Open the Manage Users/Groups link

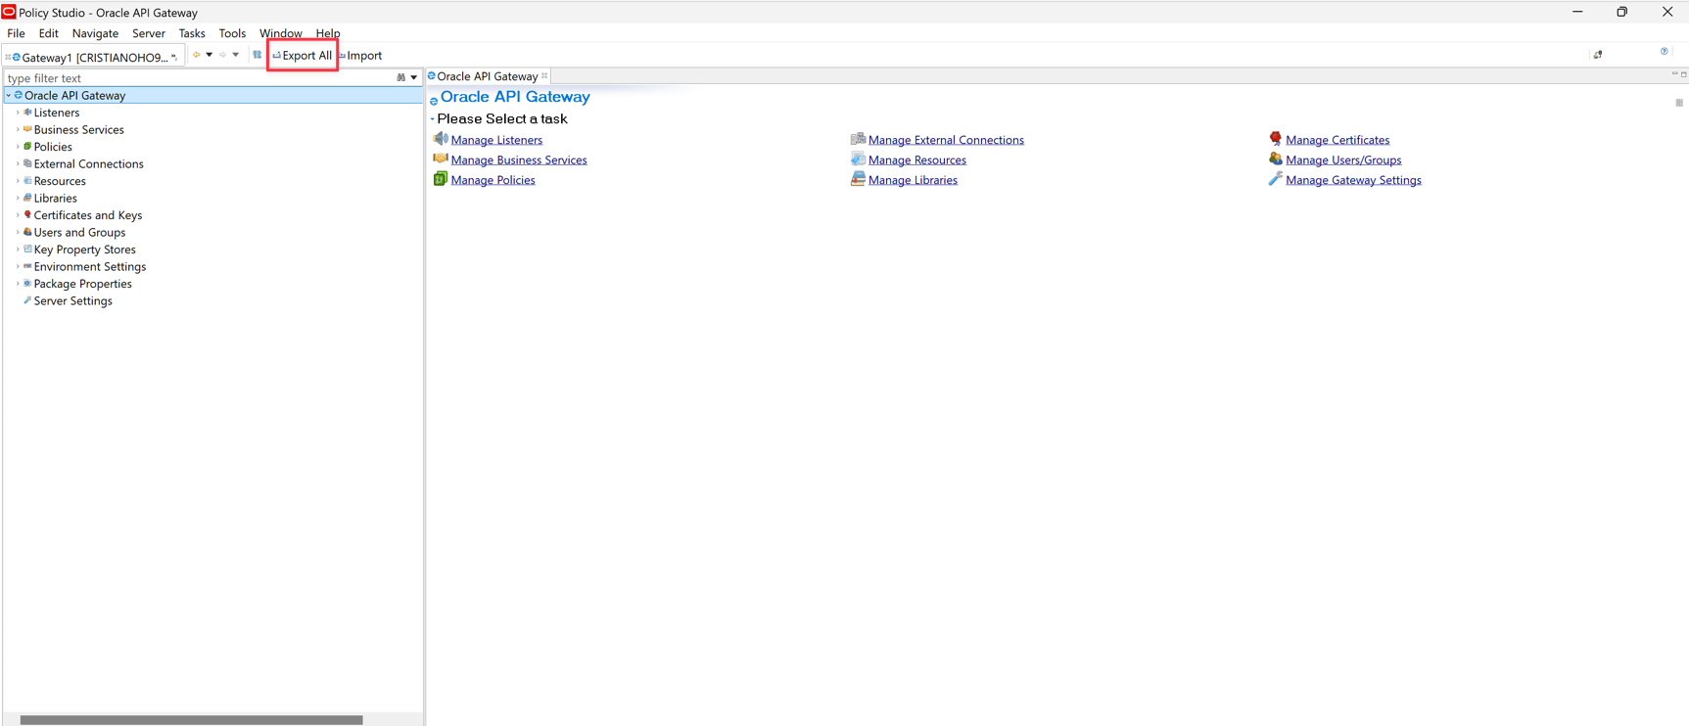click(1342, 160)
